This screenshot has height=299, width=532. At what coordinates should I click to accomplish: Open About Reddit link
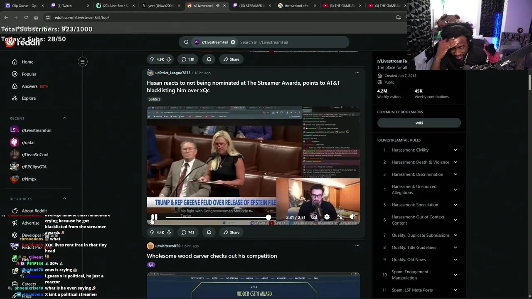(34, 211)
